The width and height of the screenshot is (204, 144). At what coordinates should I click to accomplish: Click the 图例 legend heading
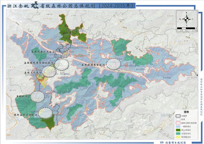click(186, 112)
